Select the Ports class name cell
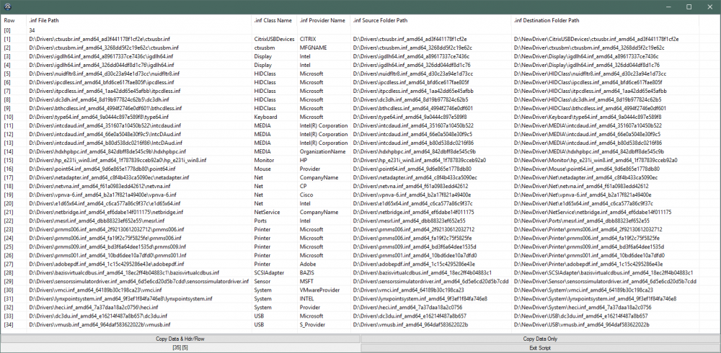Image resolution: width=721 pixels, height=353 pixels. coord(261,221)
